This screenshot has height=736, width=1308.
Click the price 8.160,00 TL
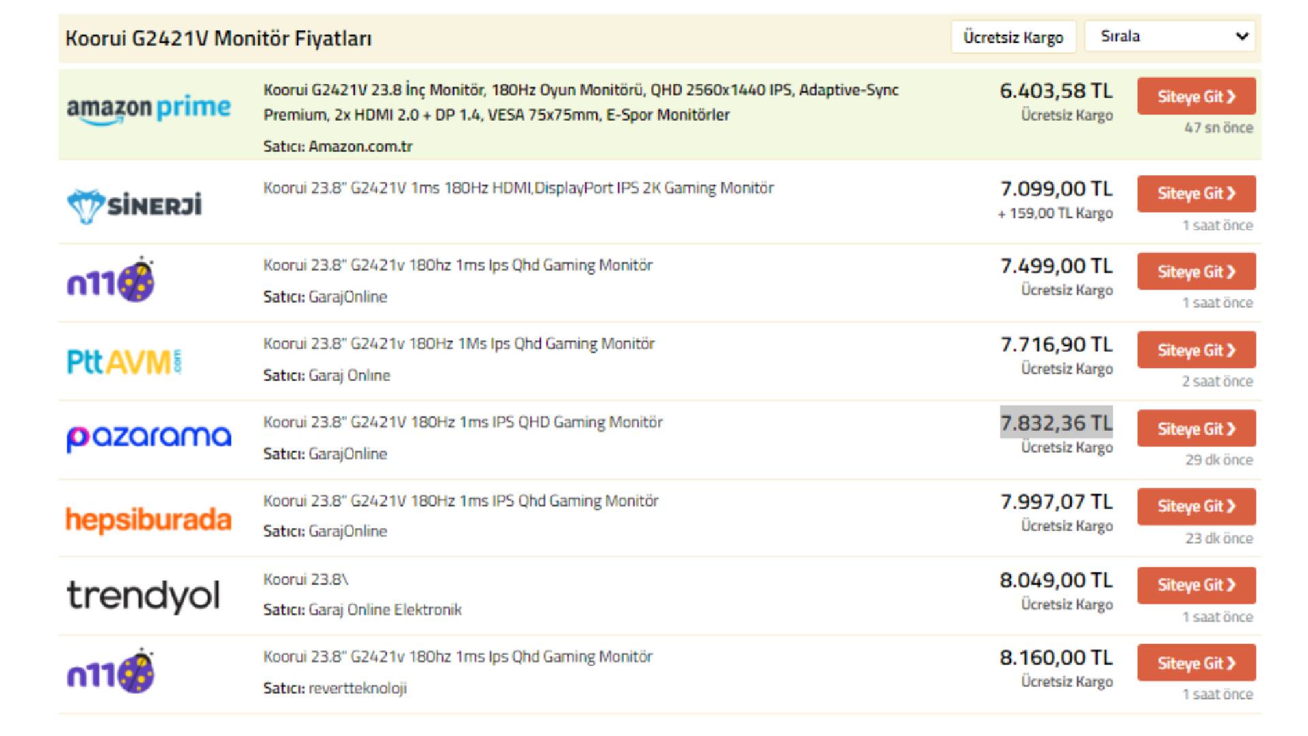tap(1056, 658)
